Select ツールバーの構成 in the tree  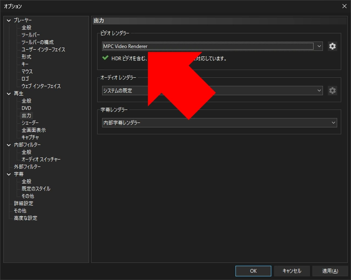[37, 42]
